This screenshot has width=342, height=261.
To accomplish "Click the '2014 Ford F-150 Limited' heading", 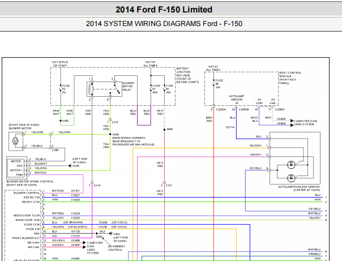I will point(164,10).
